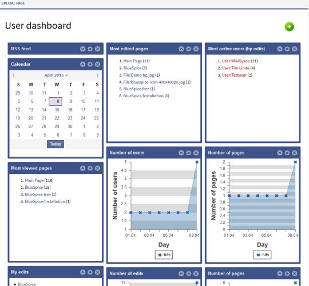Close the My edits portlet
The image size is (309, 286).
(x=97, y=272)
